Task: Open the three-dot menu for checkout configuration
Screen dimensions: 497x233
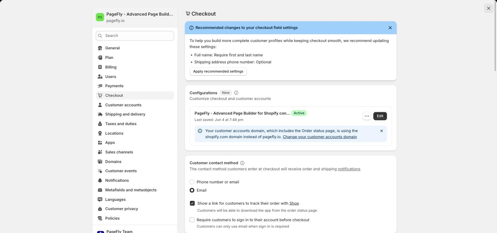Action: (x=367, y=116)
